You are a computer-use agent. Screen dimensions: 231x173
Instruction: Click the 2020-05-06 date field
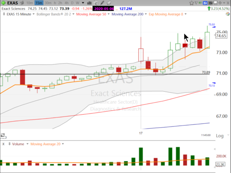[x=104, y=9]
